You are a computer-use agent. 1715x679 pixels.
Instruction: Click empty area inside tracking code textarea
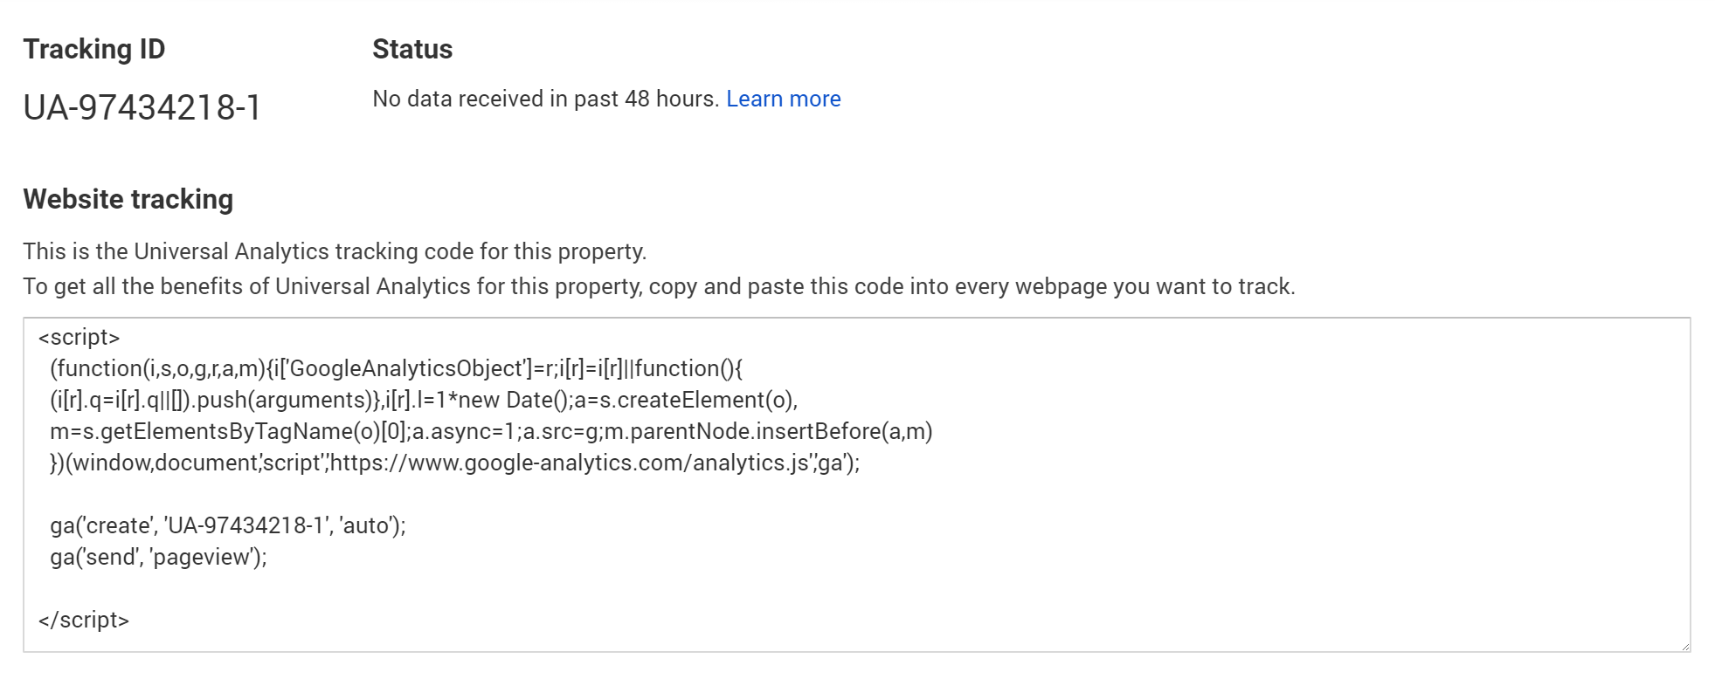point(1223,541)
